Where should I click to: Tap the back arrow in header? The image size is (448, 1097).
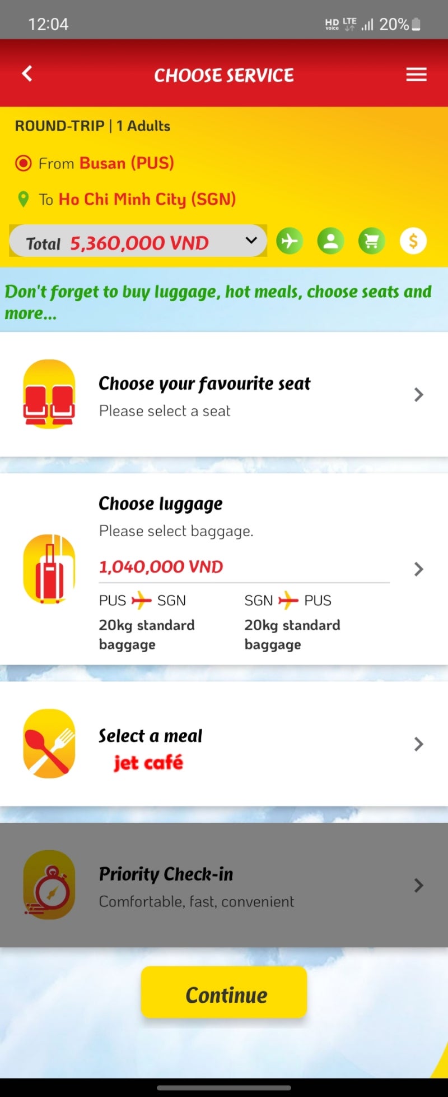27,73
